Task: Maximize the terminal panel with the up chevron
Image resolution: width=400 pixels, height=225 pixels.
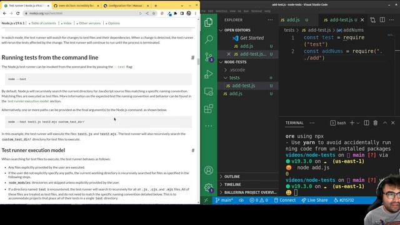Action: (385, 122)
